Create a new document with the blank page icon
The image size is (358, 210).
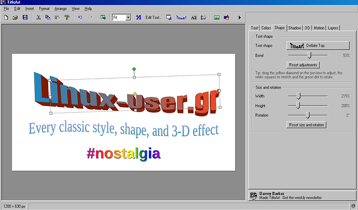click(x=6, y=18)
